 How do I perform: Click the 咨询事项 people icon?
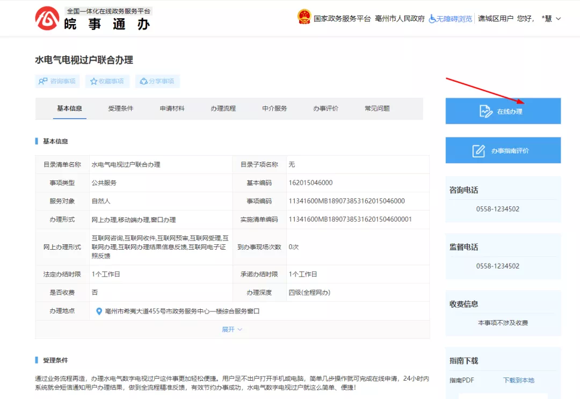(43, 81)
